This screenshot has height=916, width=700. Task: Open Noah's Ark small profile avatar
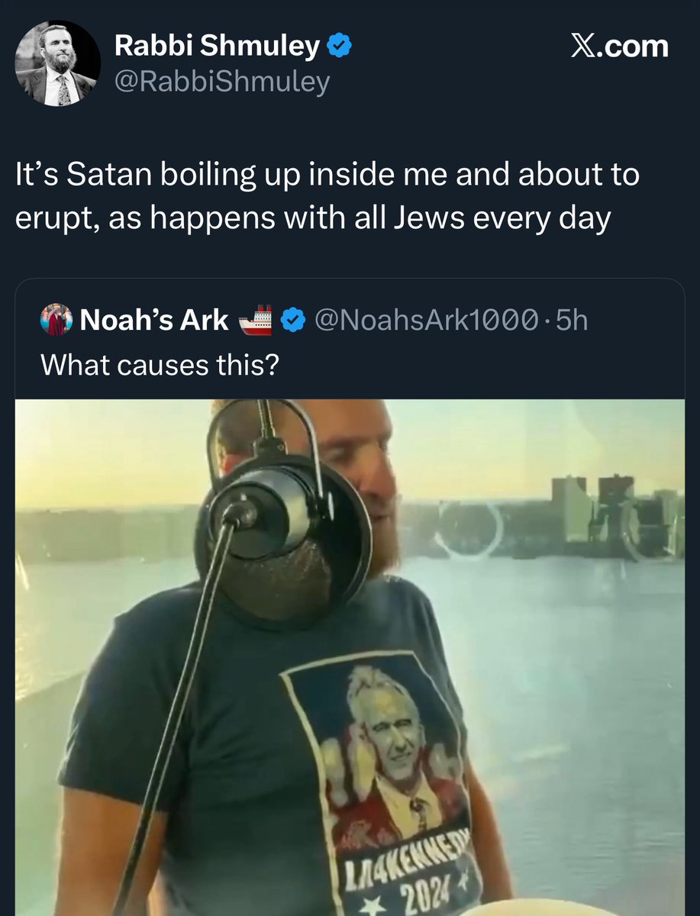point(55,321)
